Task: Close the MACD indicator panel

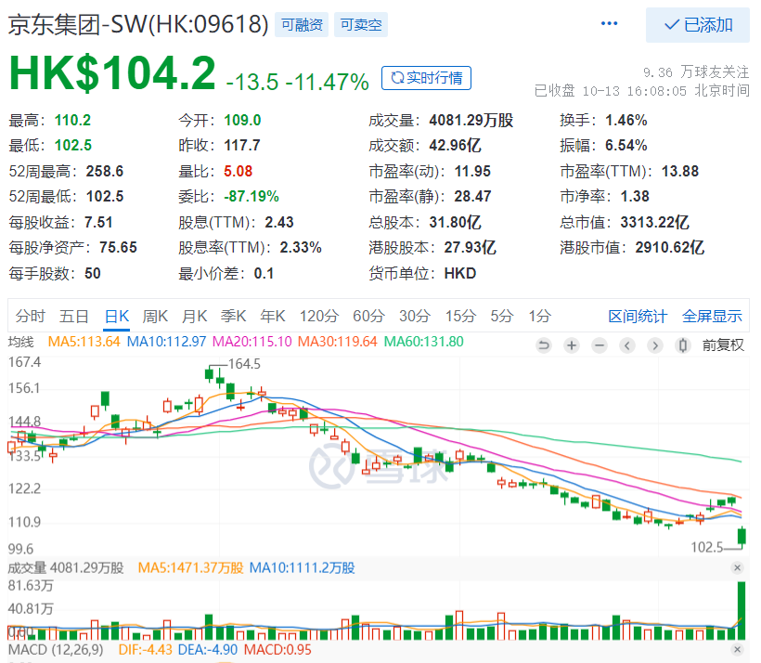Action: (737, 650)
